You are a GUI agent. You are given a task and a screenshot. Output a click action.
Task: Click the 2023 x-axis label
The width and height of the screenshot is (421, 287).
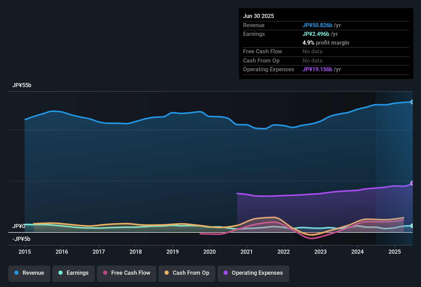tap(320, 252)
